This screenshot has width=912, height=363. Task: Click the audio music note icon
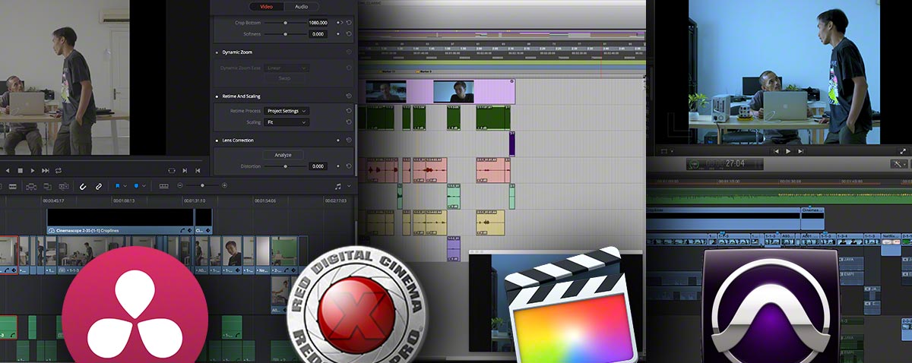(x=337, y=186)
